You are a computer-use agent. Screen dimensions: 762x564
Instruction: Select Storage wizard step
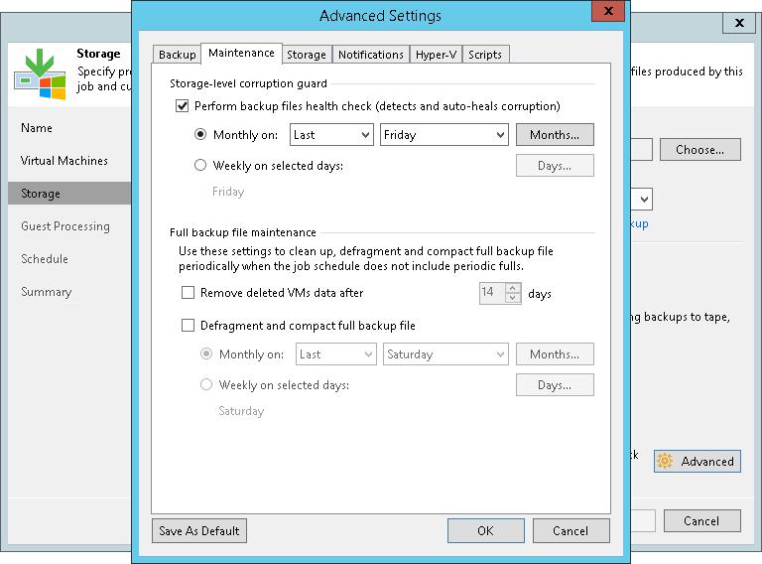click(69, 193)
